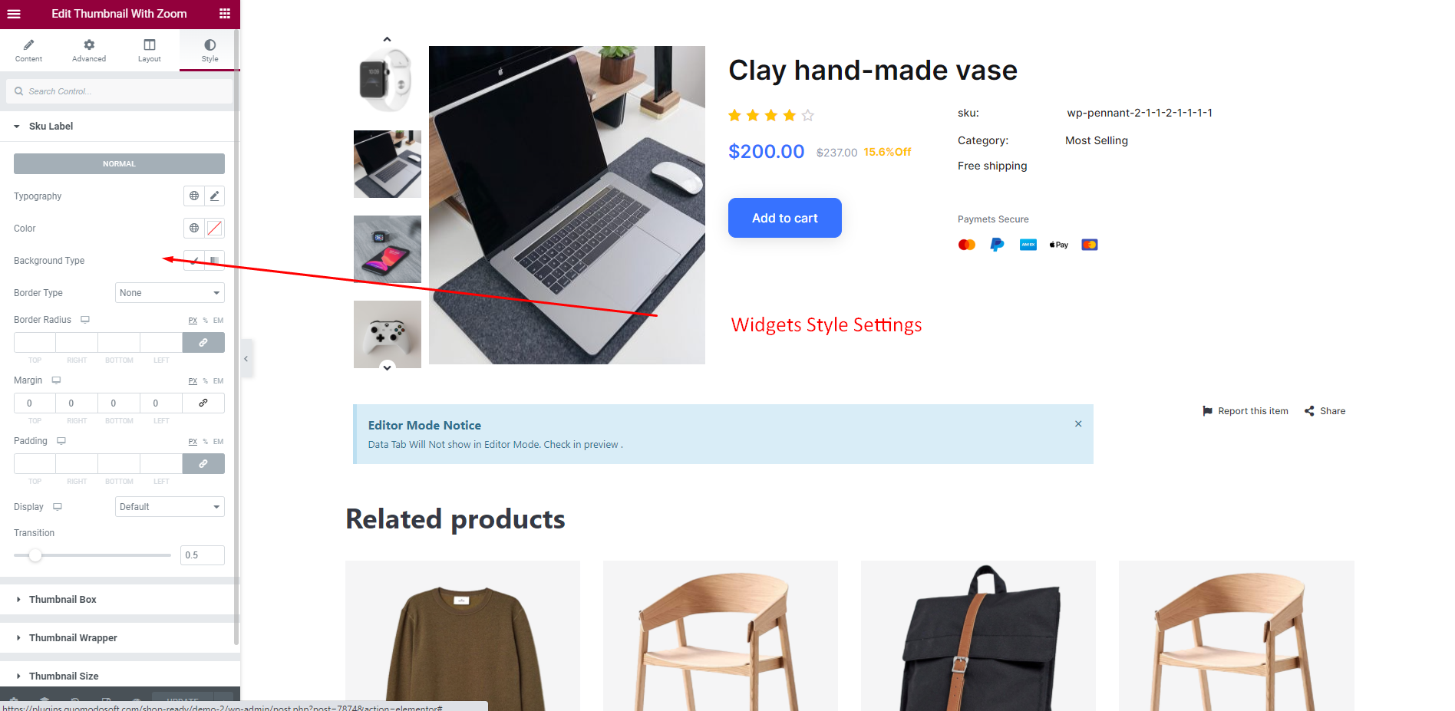
Task: Click the Transition slider handle
Action: pos(35,555)
